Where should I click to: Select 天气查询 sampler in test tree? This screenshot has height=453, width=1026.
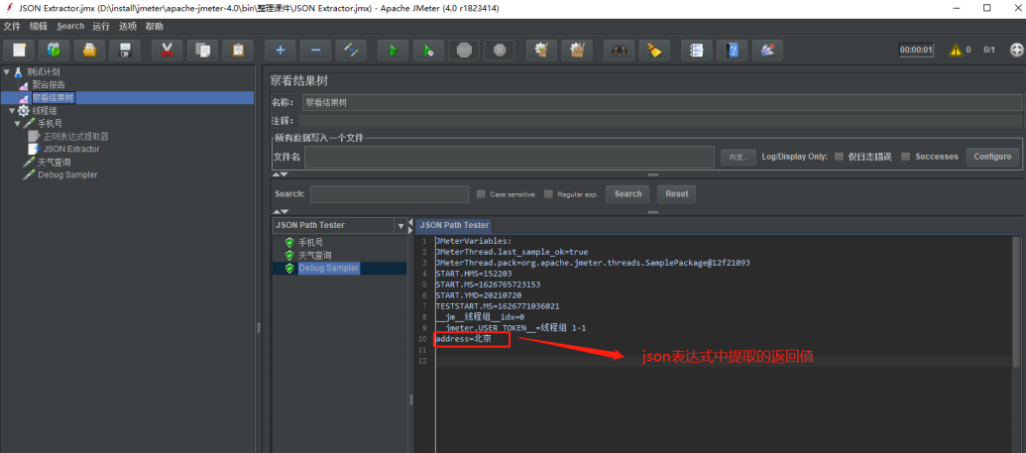54,162
